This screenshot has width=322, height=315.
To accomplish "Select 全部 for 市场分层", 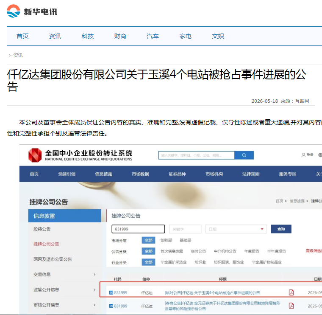I will [x=148, y=240].
